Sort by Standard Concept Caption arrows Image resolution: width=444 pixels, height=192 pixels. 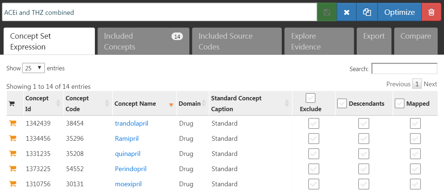pos(287,103)
